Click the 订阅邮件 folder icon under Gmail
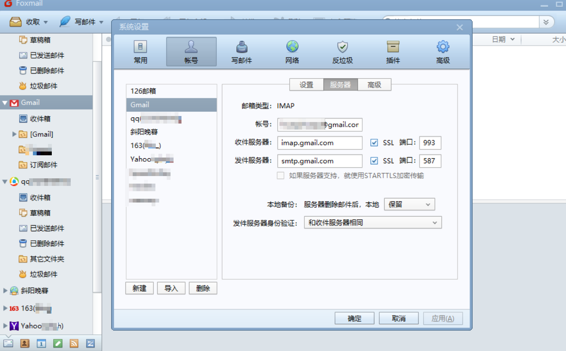Viewport: 566px width, 351px height. coord(23,165)
